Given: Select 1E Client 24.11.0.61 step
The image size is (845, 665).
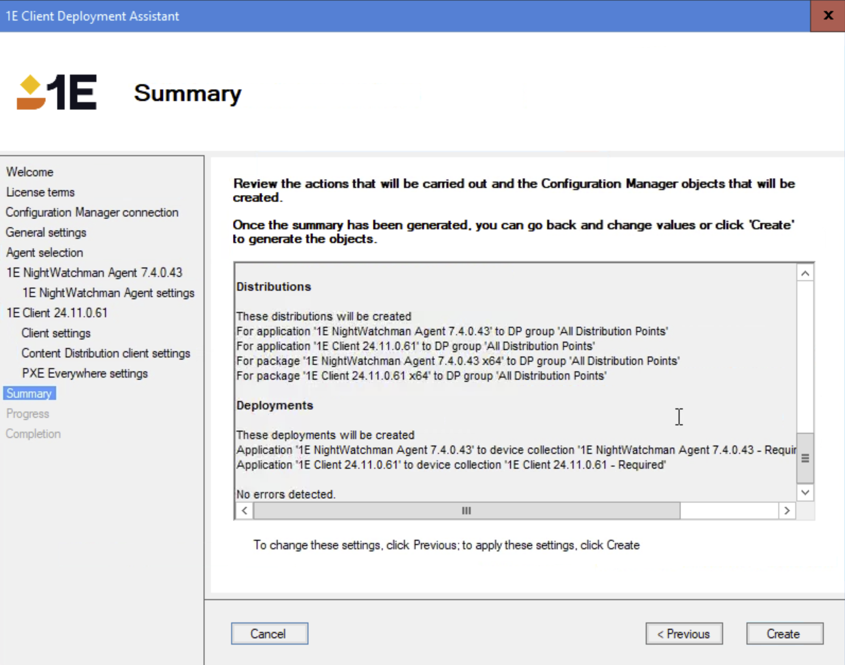Looking at the screenshot, I should click(x=57, y=313).
